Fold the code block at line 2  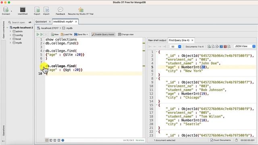44,43
